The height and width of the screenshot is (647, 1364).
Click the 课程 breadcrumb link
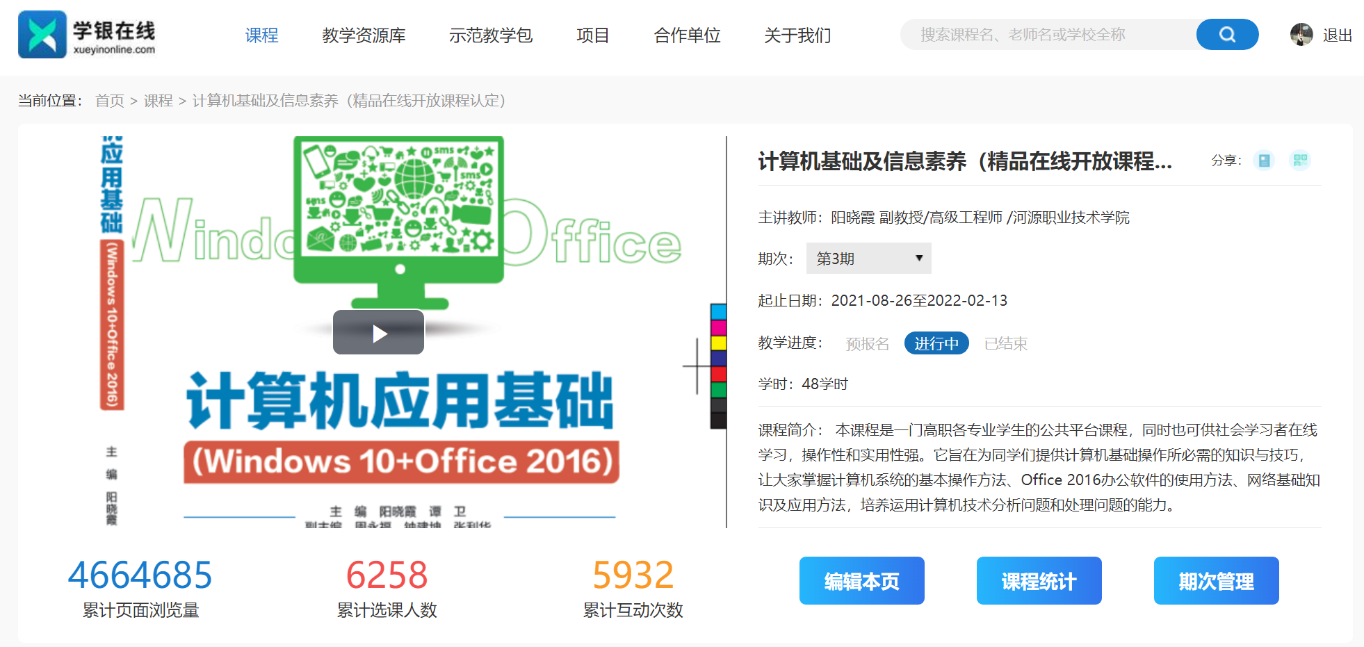pyautogui.click(x=159, y=101)
